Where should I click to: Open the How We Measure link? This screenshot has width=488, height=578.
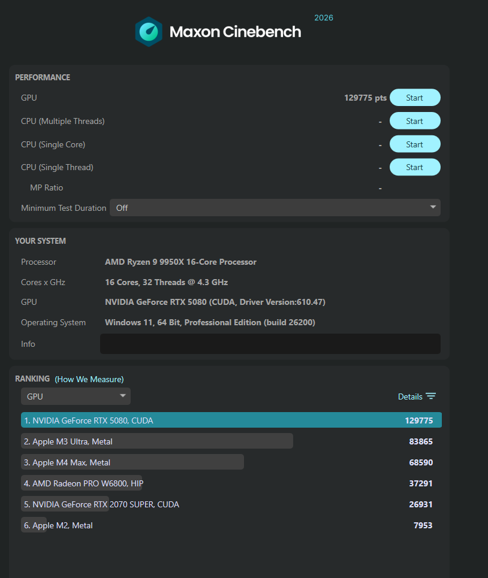89,379
